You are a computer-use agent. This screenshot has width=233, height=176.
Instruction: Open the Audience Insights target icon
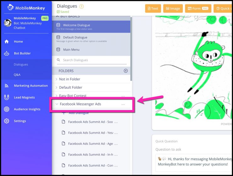[x=7, y=109]
